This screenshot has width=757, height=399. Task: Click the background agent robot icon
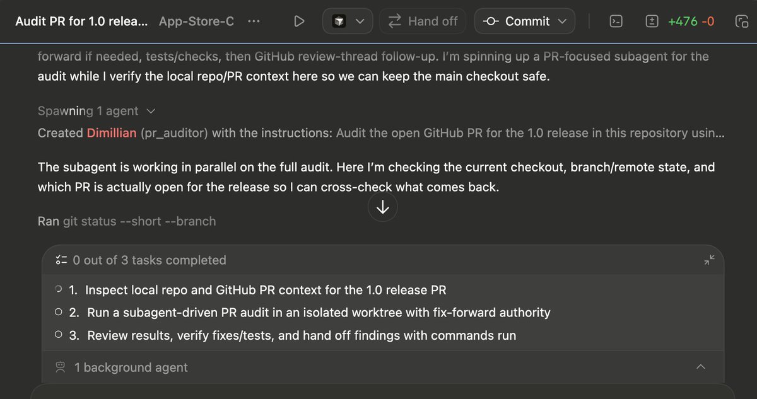tap(61, 367)
